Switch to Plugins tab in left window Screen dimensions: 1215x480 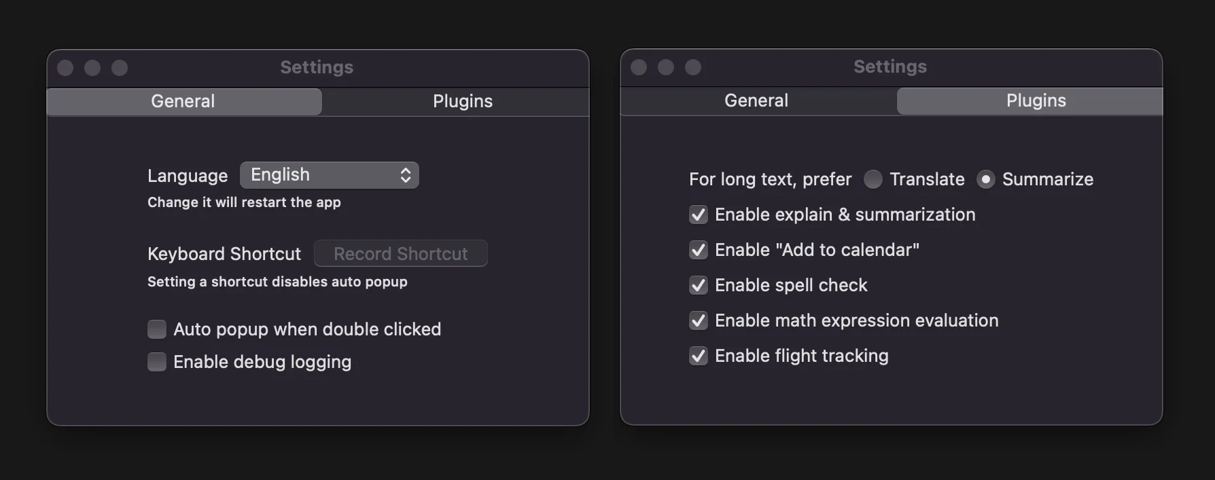pyautogui.click(x=462, y=101)
